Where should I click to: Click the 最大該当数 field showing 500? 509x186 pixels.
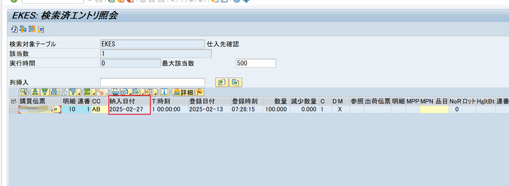tap(256, 63)
